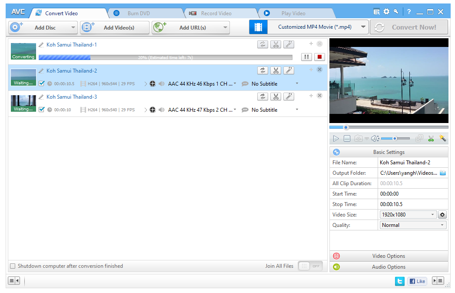Click loop/replace icon for Koh Samui Thailand-1
The image size is (455, 293).
coord(262,44)
